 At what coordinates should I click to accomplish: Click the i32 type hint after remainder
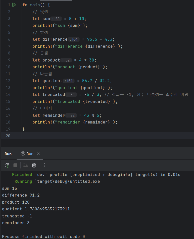71,115
